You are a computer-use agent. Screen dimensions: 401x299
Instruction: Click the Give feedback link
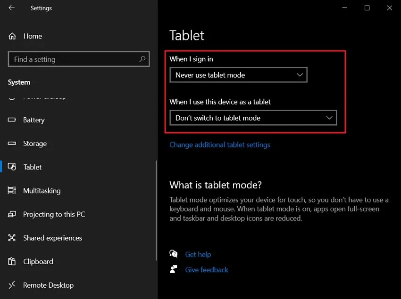click(207, 270)
